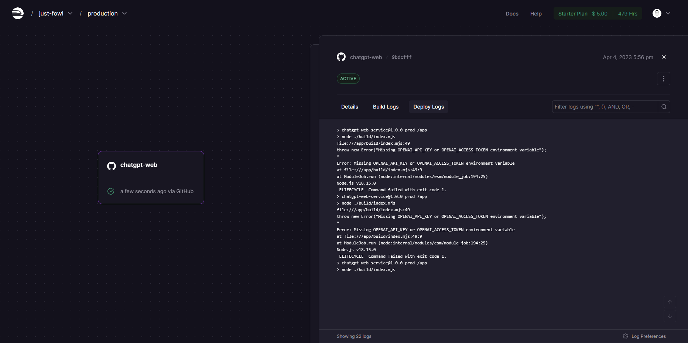
Task: Open Starter Plan usage badge
Action: coord(598,14)
